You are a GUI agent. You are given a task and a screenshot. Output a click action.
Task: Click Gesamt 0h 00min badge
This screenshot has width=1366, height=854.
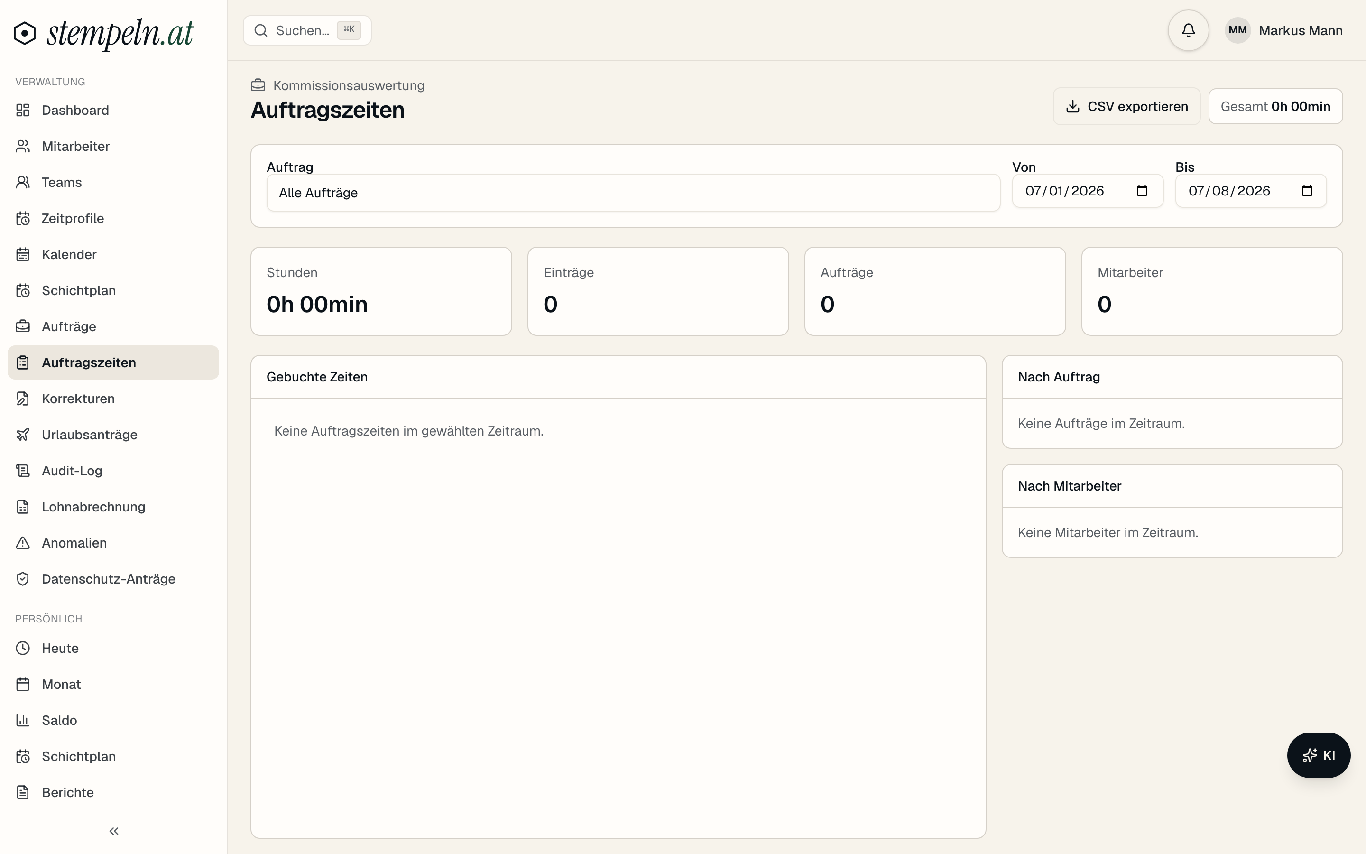1275,106
